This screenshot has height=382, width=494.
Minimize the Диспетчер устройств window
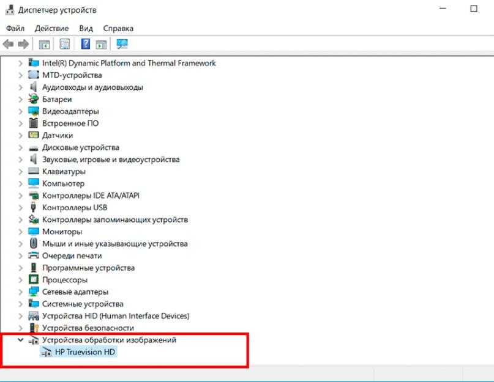(443, 9)
